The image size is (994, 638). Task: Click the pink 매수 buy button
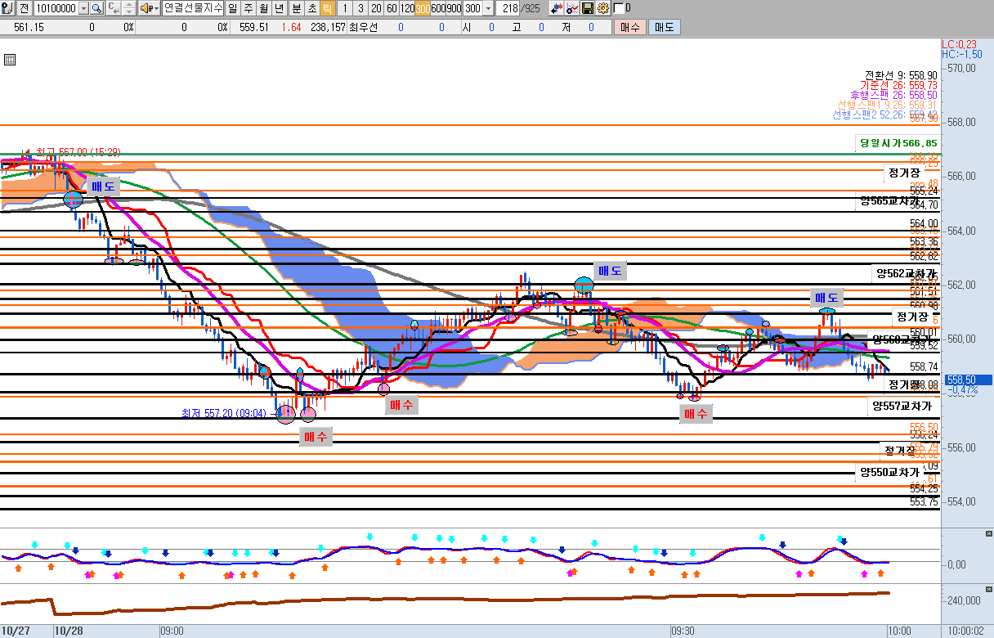coord(629,27)
